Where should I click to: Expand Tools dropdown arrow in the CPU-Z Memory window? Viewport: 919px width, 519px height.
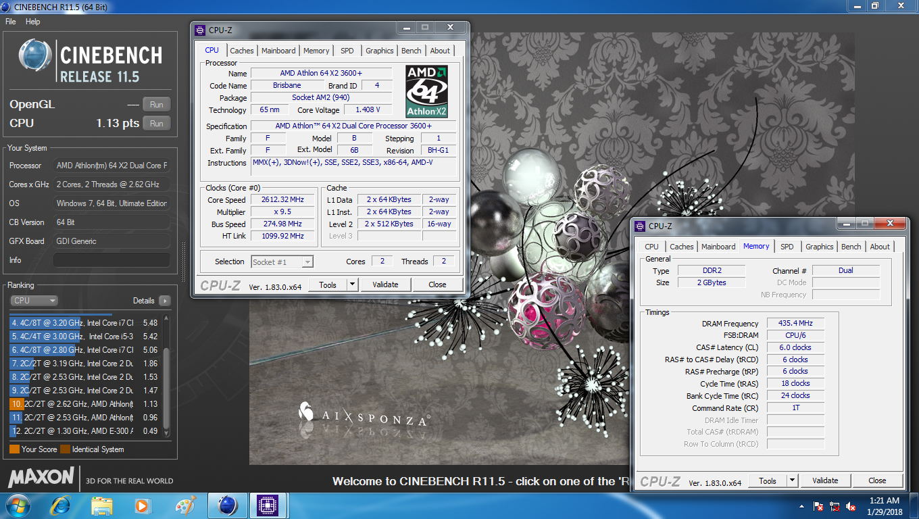(792, 480)
